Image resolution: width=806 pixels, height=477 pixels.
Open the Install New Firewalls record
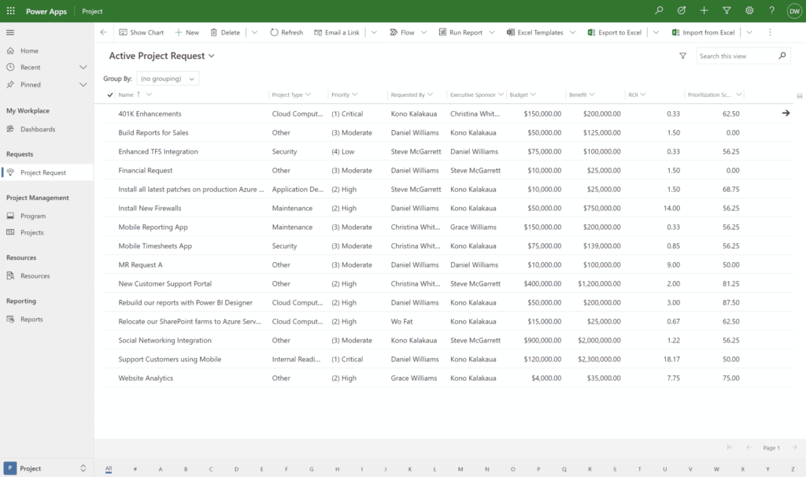tap(150, 208)
